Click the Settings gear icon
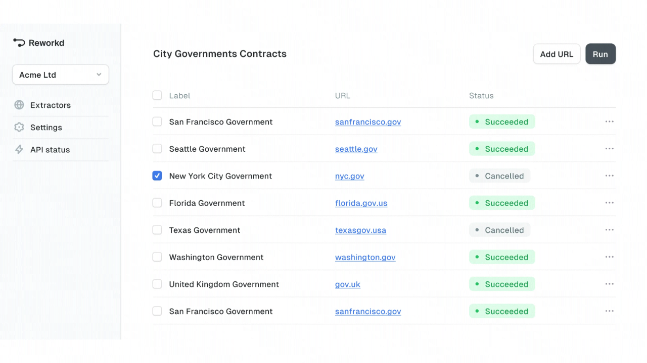The image size is (647, 363). pos(19,127)
